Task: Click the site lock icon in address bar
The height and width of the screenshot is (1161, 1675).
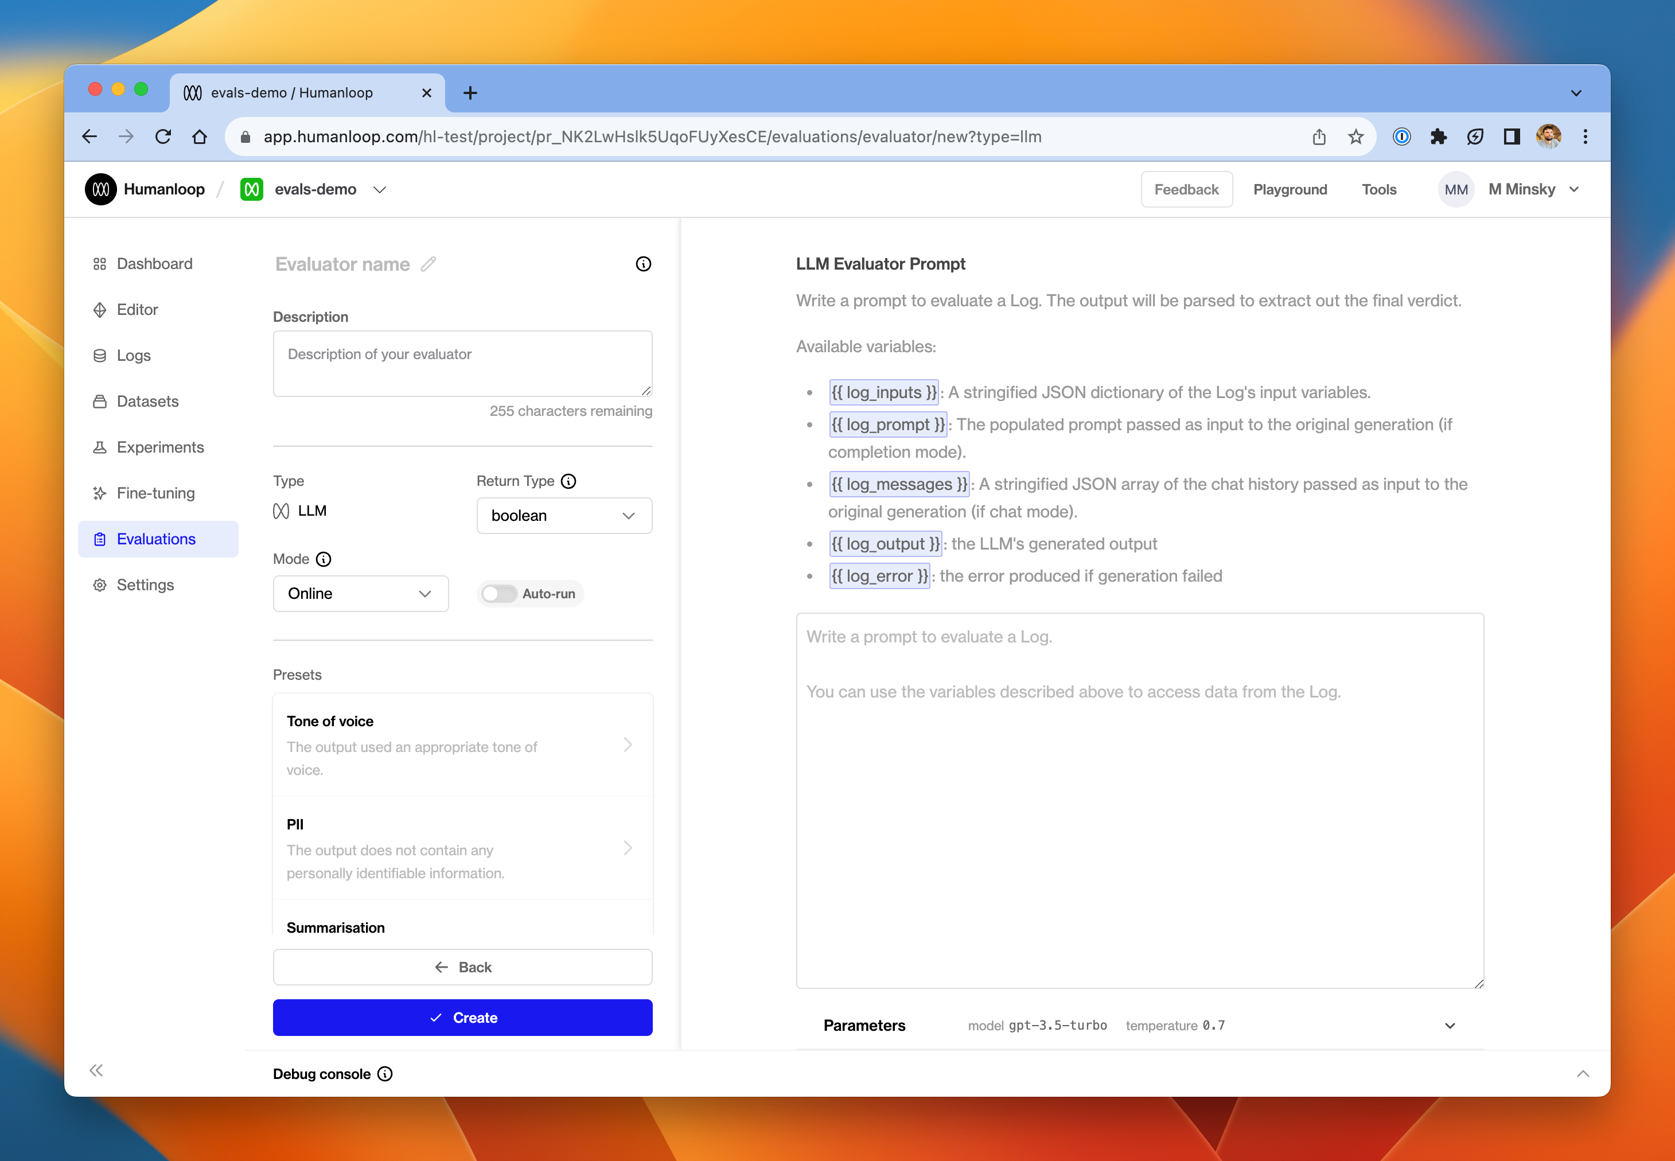Action: pos(246,137)
